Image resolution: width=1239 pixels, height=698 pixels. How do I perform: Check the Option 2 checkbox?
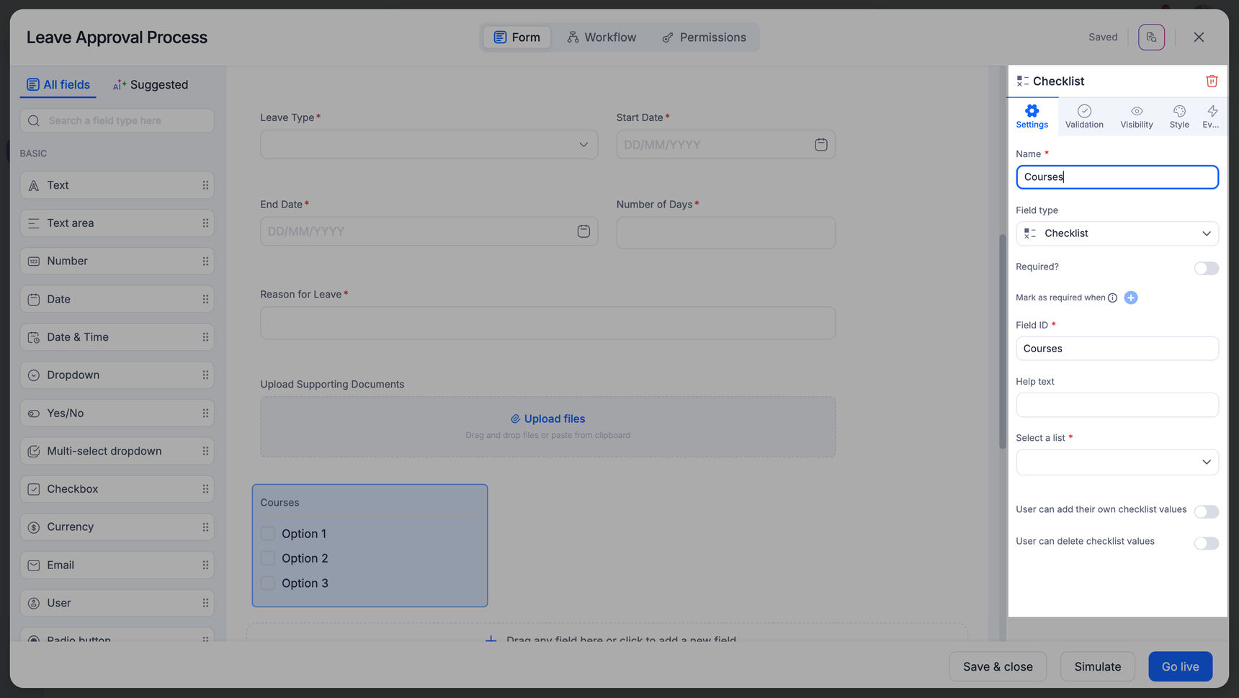click(x=268, y=558)
